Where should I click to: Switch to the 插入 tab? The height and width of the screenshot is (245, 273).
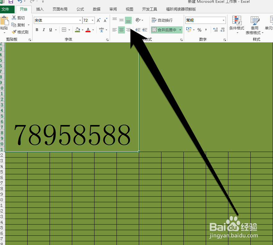[40, 9]
